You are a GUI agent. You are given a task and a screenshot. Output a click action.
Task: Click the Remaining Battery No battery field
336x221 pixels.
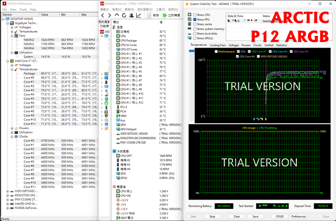click(x=224, y=206)
